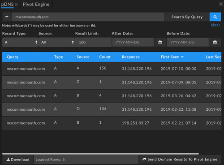
Task: Switch to the Pivot Engine tab
Action: (x=36, y=4)
